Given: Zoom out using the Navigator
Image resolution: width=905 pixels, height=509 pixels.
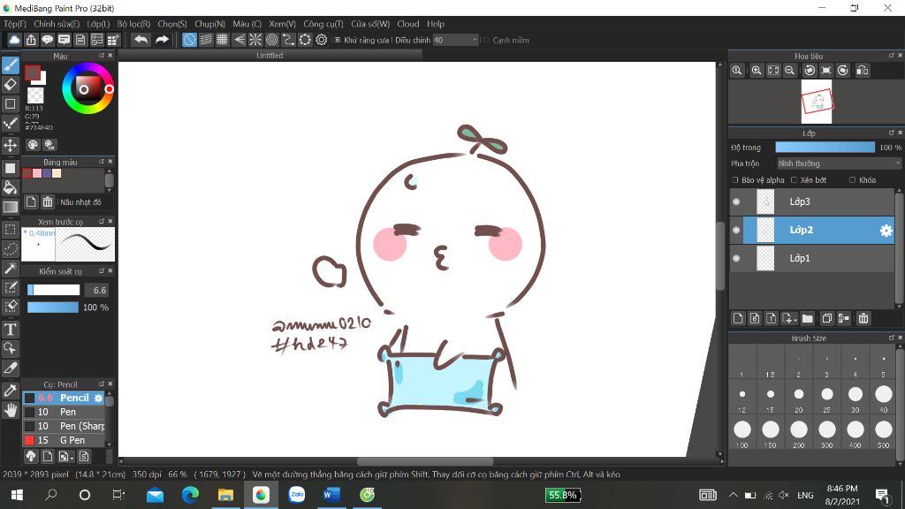Looking at the screenshot, I should [789, 71].
